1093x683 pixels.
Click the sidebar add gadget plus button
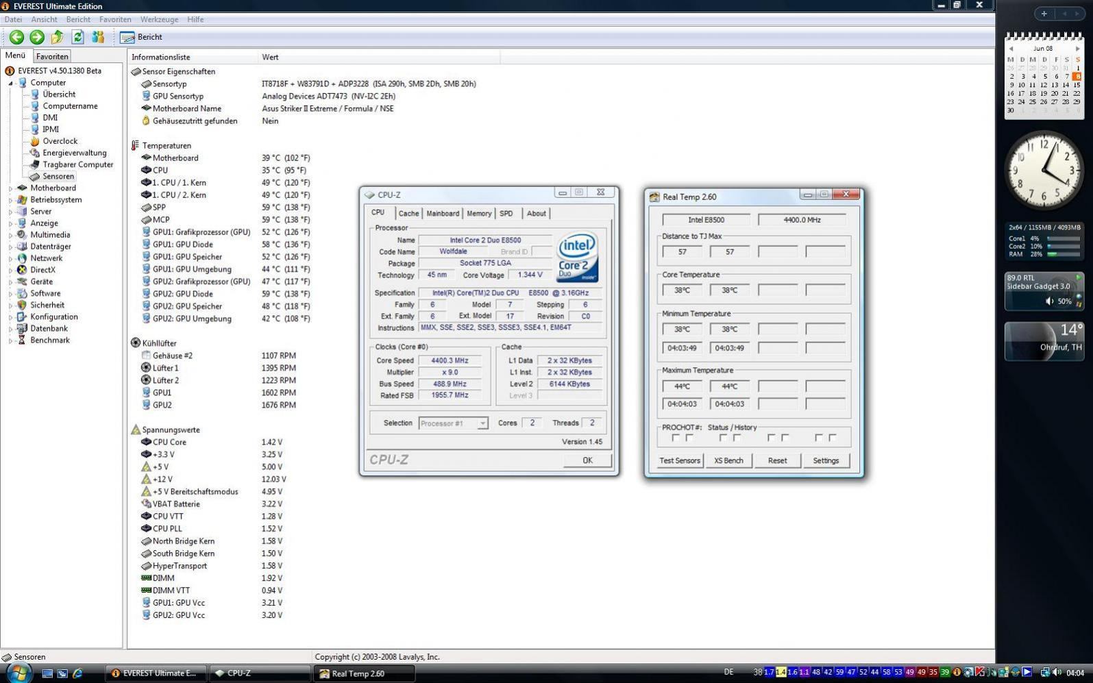point(1044,14)
